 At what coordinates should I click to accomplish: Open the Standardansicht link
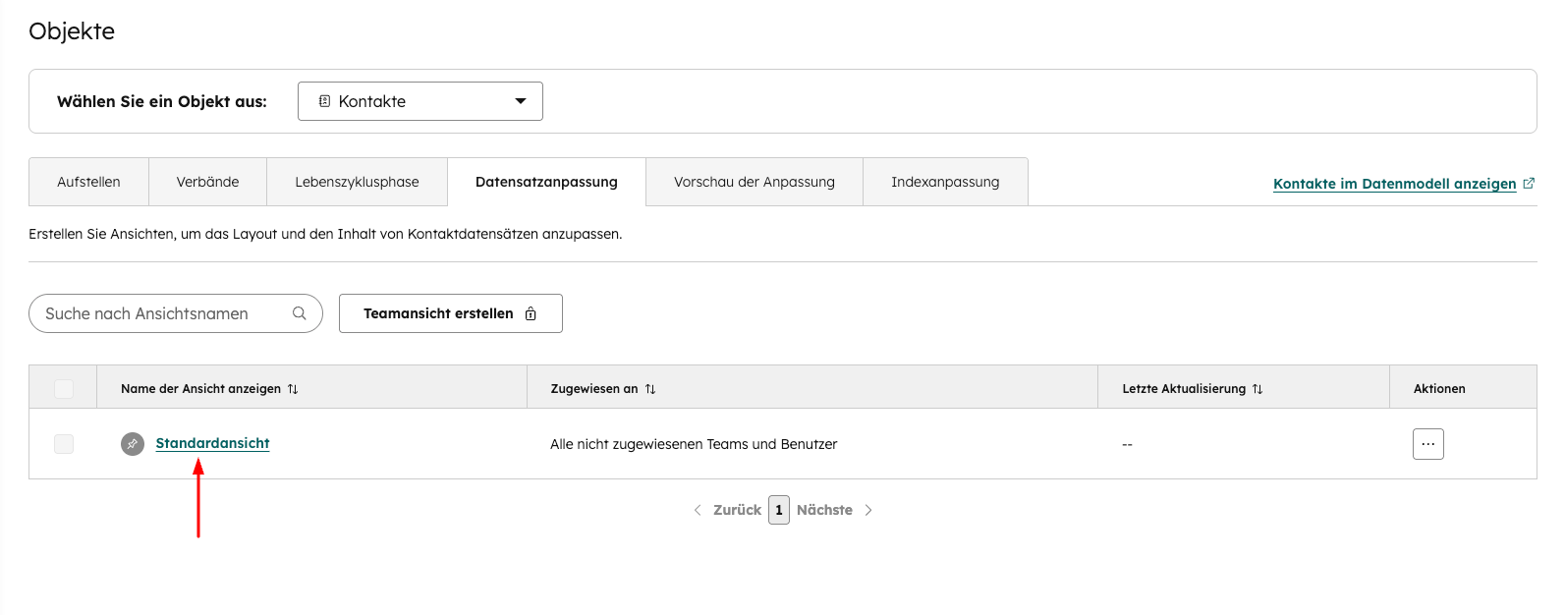212,443
